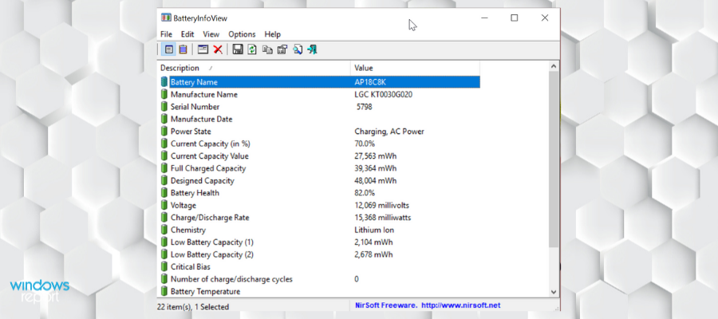Click the scrollbar down arrow

click(x=554, y=292)
